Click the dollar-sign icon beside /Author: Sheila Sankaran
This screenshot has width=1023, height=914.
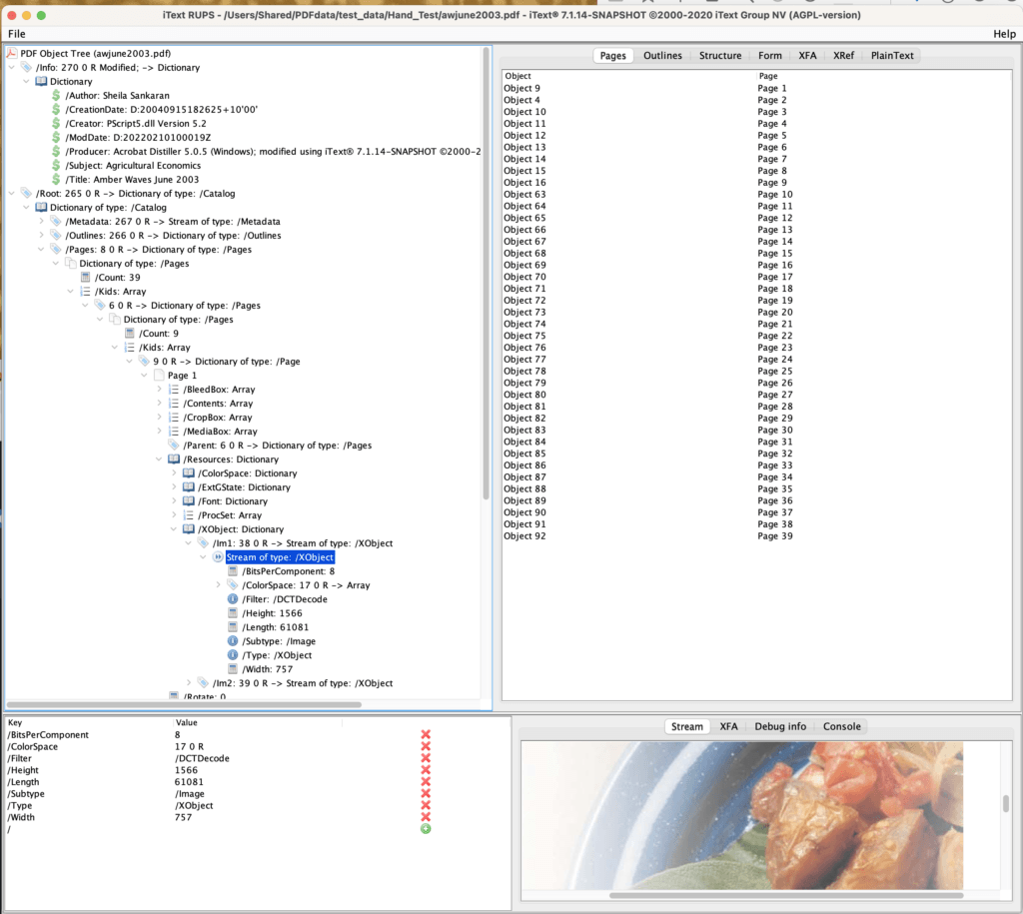[55, 96]
